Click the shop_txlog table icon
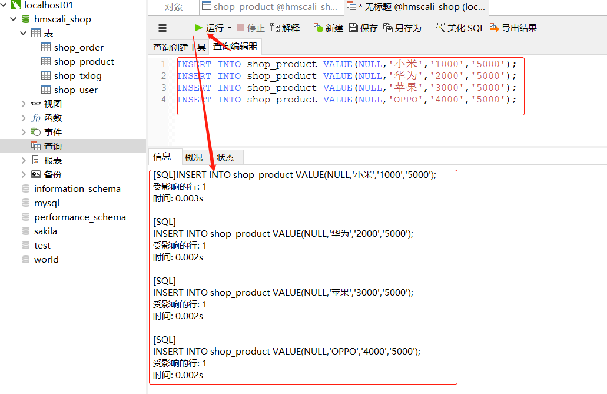This screenshot has width=607, height=394. click(46, 75)
